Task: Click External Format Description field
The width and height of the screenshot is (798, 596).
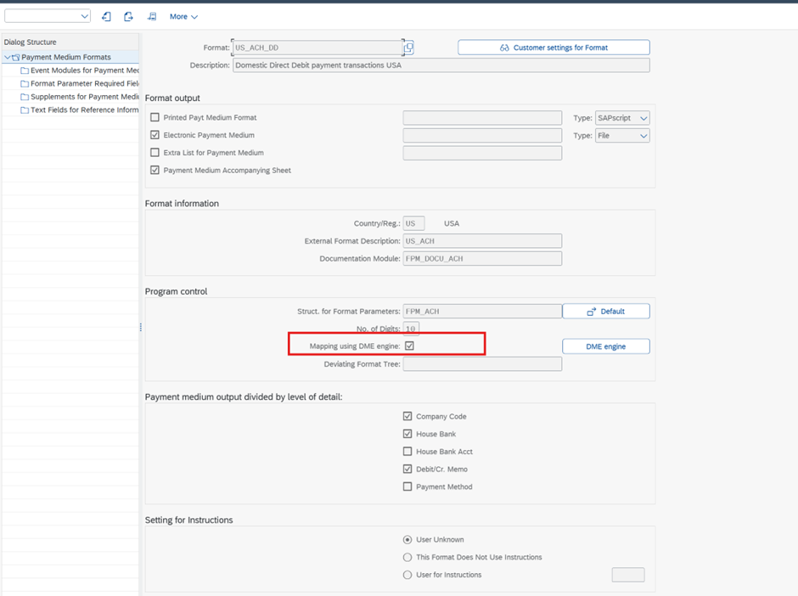Action: pyautogui.click(x=482, y=241)
